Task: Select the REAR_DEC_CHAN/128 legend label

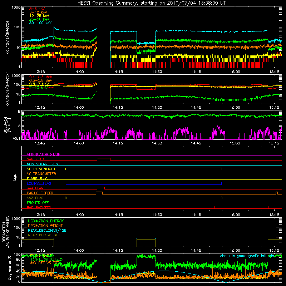Action: pyautogui.click(x=47, y=230)
